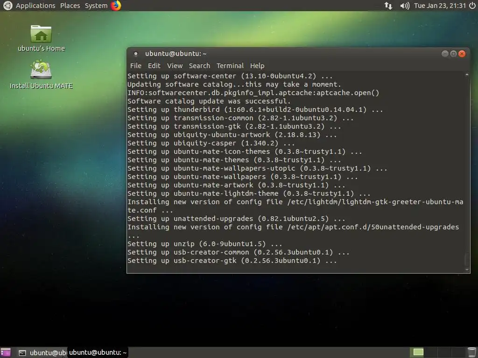The height and width of the screenshot is (358, 478).
Task: Click the terminal scrollbar thumb
Action: click(467, 259)
